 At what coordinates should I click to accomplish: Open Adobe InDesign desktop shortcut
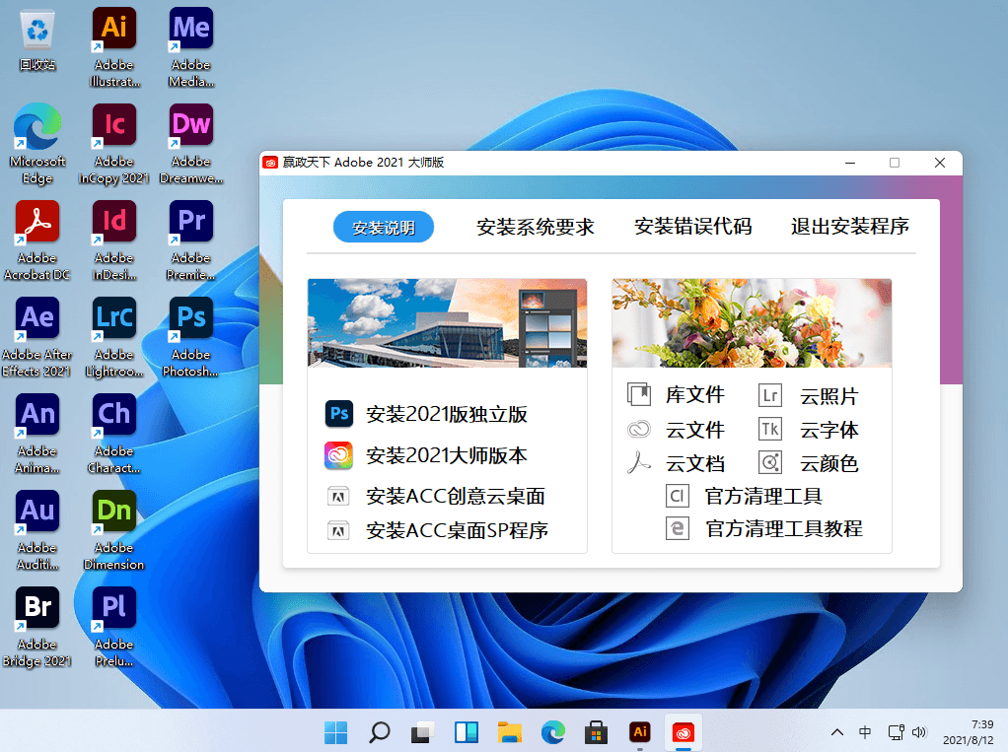click(114, 240)
